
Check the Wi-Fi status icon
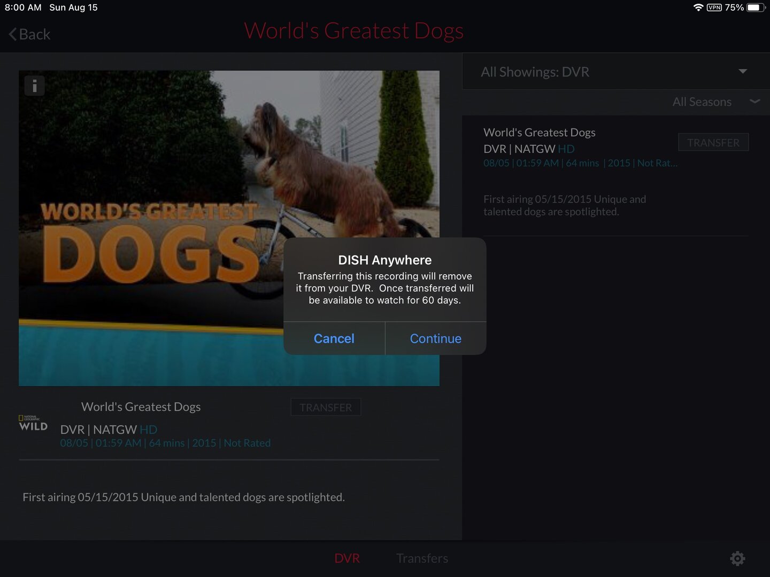[x=698, y=7]
